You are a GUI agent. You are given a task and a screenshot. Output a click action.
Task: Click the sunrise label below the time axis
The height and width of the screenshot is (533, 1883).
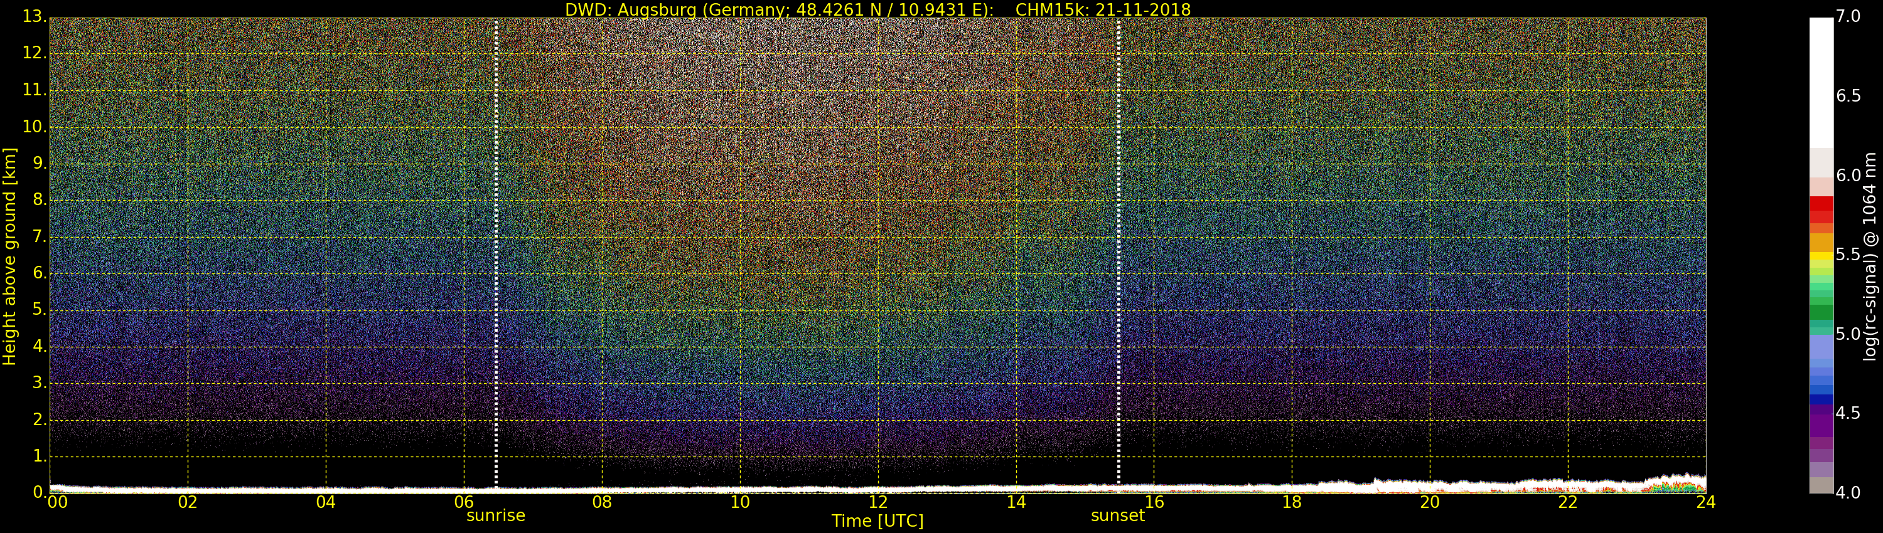[496, 515]
